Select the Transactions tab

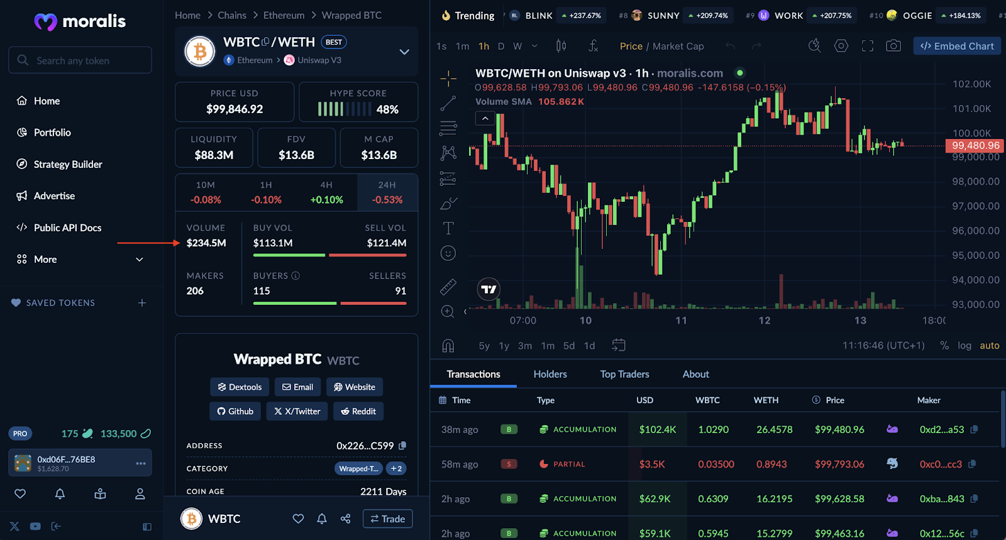[x=473, y=374]
